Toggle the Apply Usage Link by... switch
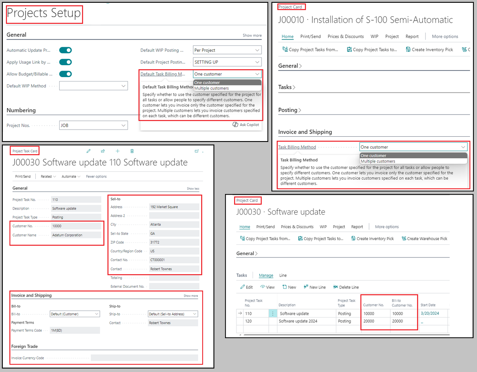477x372 pixels. point(66,62)
